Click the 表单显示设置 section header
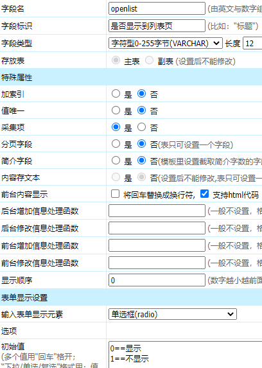262x368 pixels. 131,297
